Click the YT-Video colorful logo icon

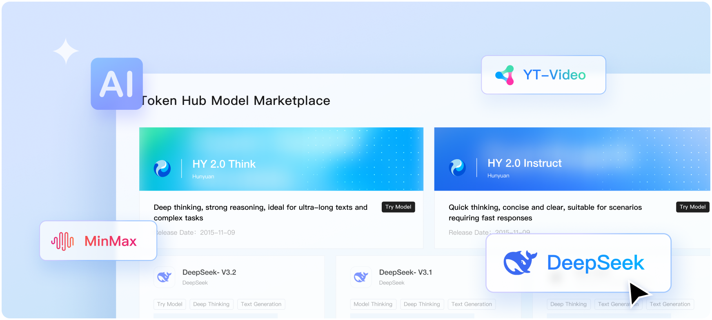click(505, 75)
